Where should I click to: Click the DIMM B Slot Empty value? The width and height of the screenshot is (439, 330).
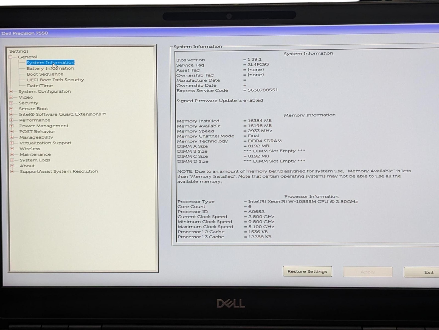point(274,151)
